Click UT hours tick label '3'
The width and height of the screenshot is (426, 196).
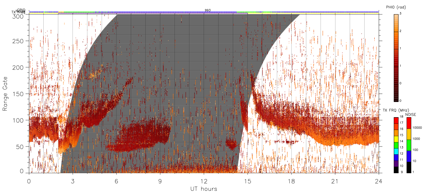coord(73,181)
